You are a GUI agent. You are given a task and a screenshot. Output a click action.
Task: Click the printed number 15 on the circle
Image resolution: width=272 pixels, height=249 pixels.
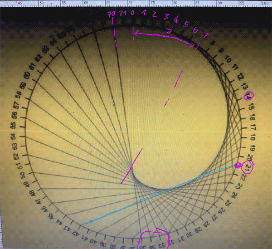click(x=251, y=106)
